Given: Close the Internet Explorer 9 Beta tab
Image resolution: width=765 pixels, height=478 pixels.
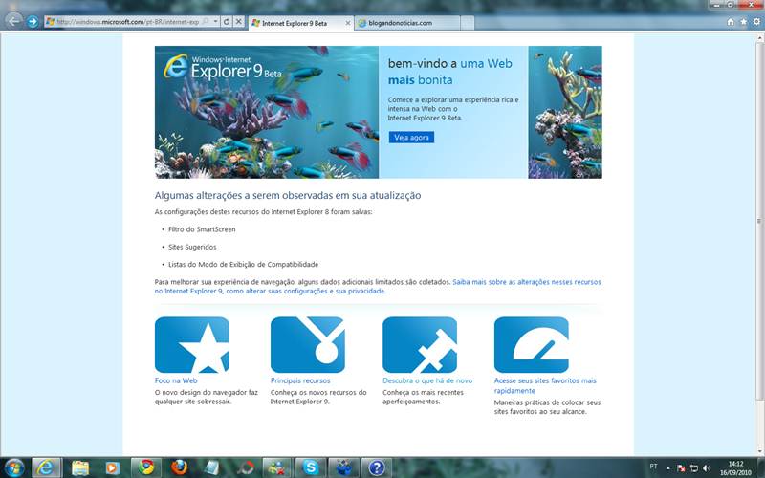Looking at the screenshot, I should (x=348, y=23).
